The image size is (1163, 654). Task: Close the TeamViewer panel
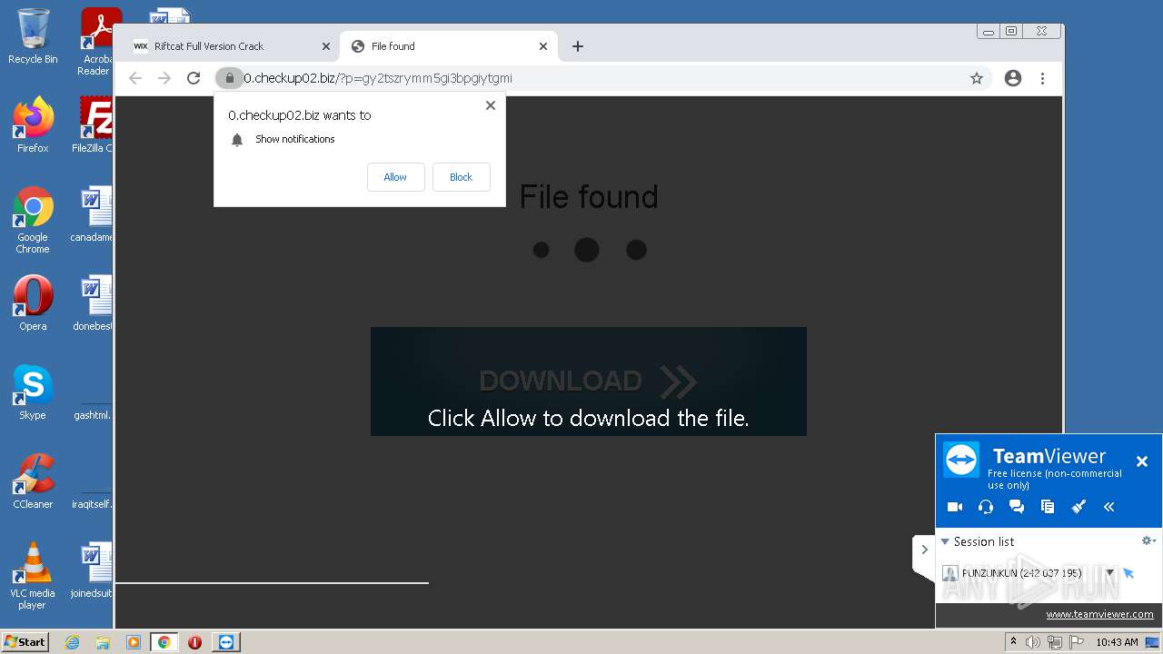pyautogui.click(x=1142, y=461)
